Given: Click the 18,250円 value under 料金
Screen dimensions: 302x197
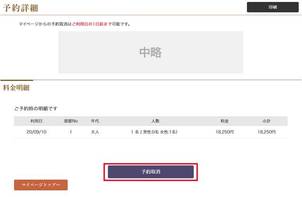Looking at the screenshot, I should 225,132.
